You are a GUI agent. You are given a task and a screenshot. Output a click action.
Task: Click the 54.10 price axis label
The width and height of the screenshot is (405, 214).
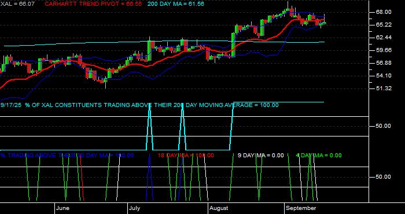[384, 76]
